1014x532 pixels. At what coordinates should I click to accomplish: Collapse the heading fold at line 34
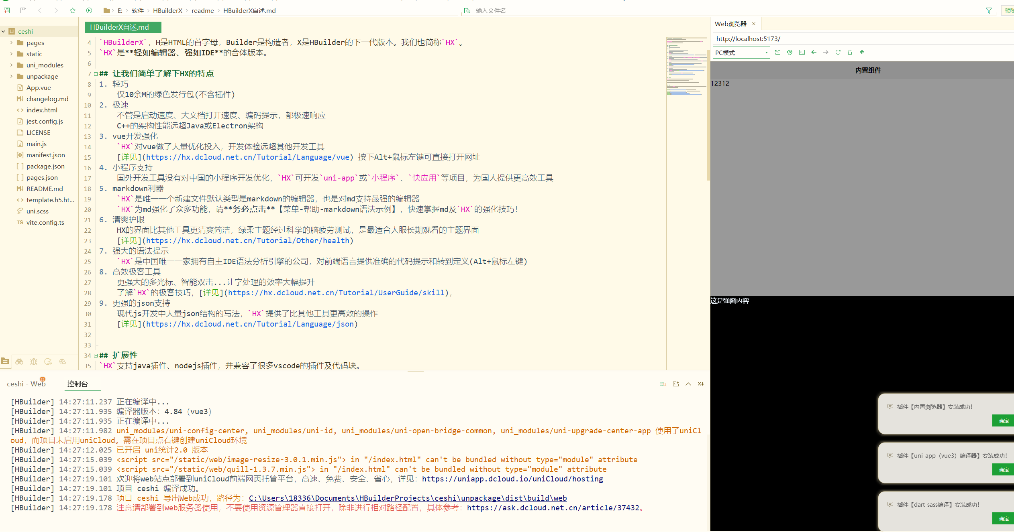pos(96,355)
